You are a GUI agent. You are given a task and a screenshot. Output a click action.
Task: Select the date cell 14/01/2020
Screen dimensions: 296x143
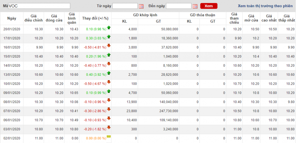tap(12, 66)
